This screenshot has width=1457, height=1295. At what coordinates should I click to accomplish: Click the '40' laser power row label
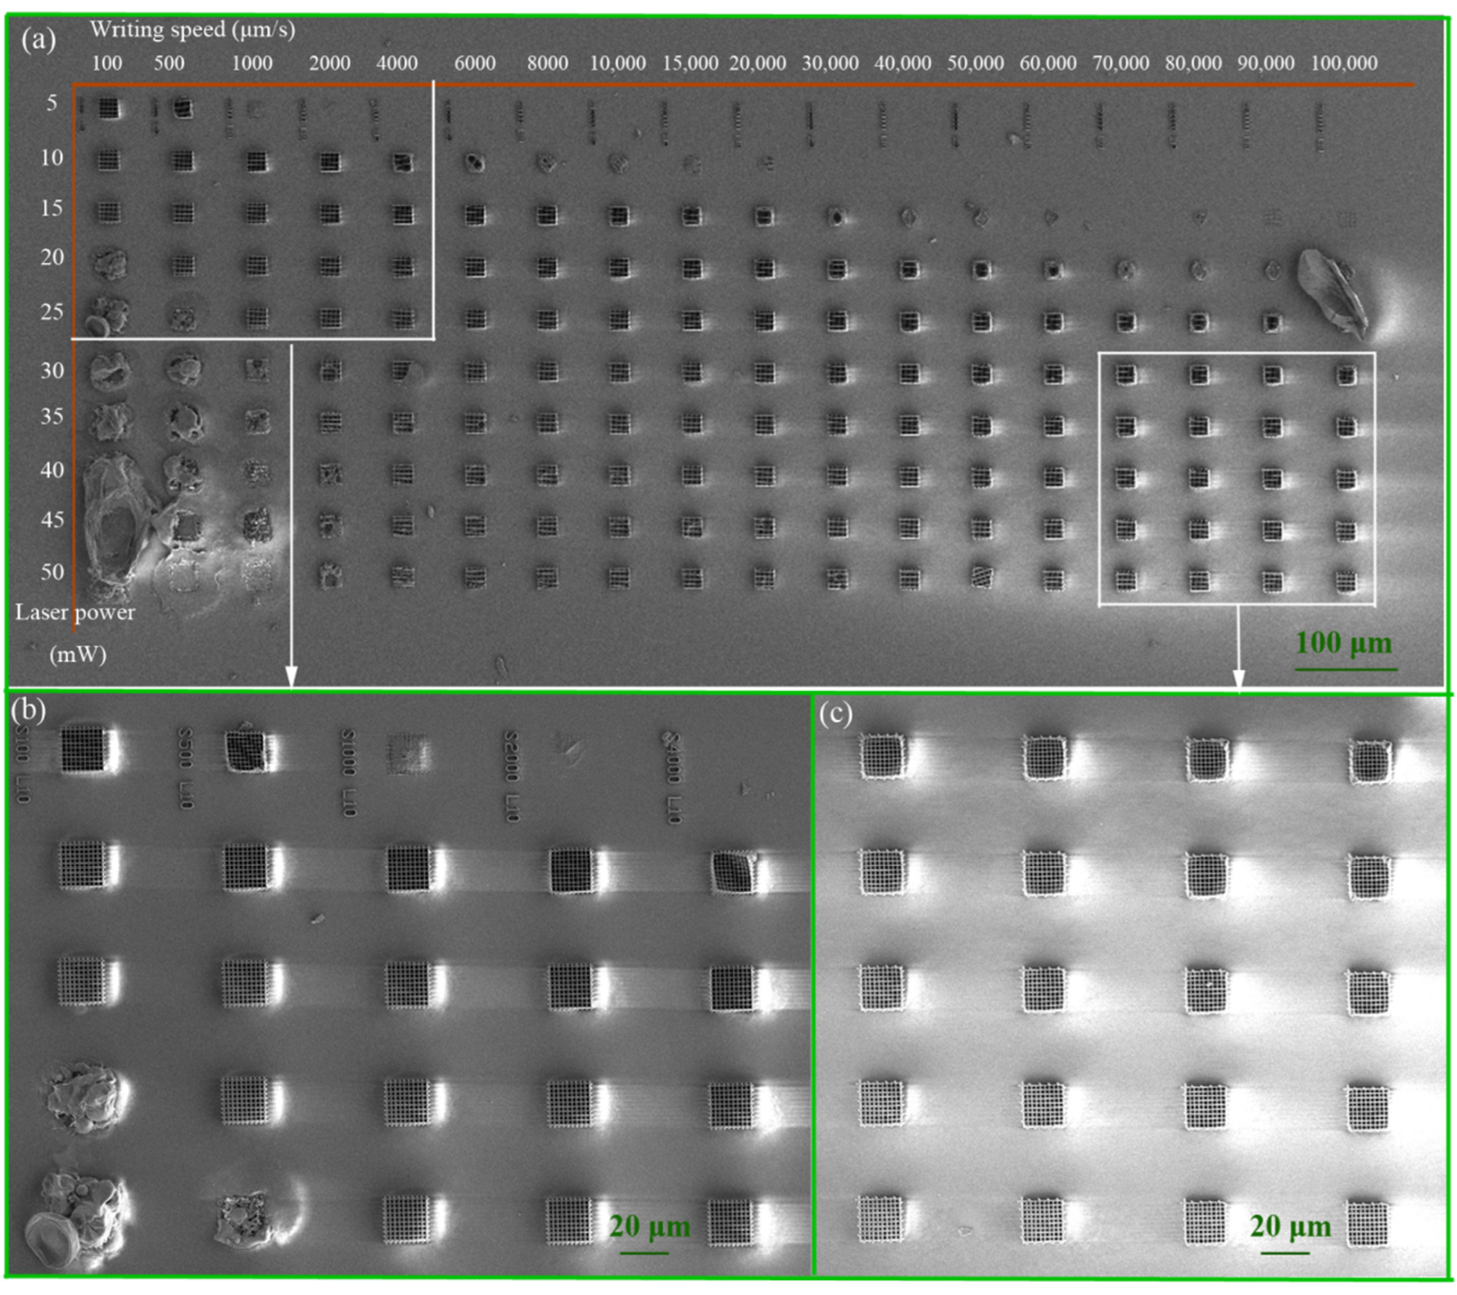pyautogui.click(x=51, y=471)
